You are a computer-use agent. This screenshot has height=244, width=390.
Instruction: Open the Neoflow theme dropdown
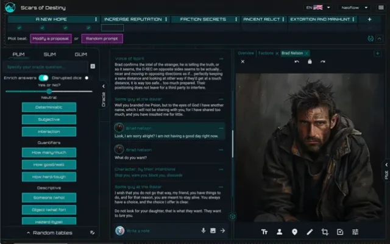click(352, 8)
